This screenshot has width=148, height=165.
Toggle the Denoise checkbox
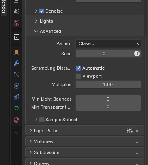[42, 11]
